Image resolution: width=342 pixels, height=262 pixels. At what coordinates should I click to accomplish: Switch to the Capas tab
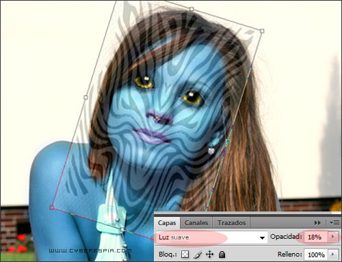(x=167, y=223)
